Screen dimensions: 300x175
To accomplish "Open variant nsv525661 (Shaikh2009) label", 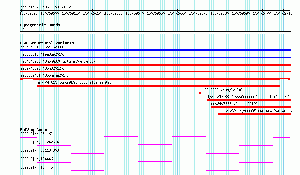I will click(42, 47).
